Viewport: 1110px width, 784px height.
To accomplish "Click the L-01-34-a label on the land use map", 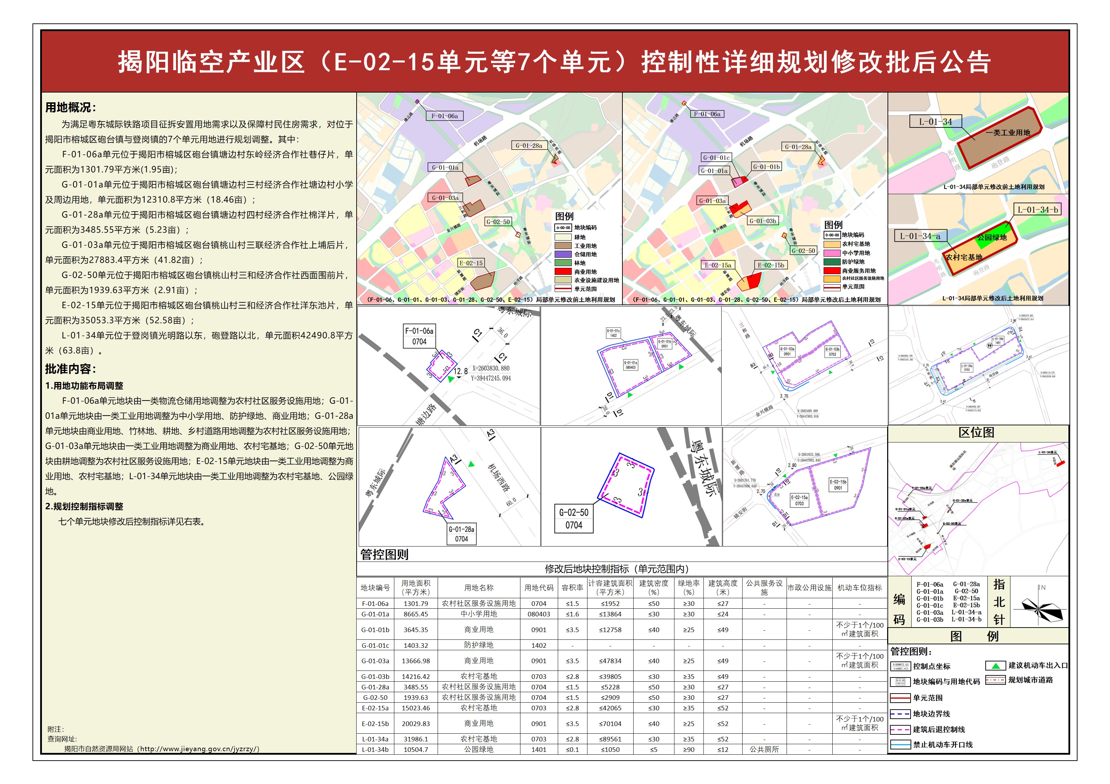I will click(x=920, y=236).
